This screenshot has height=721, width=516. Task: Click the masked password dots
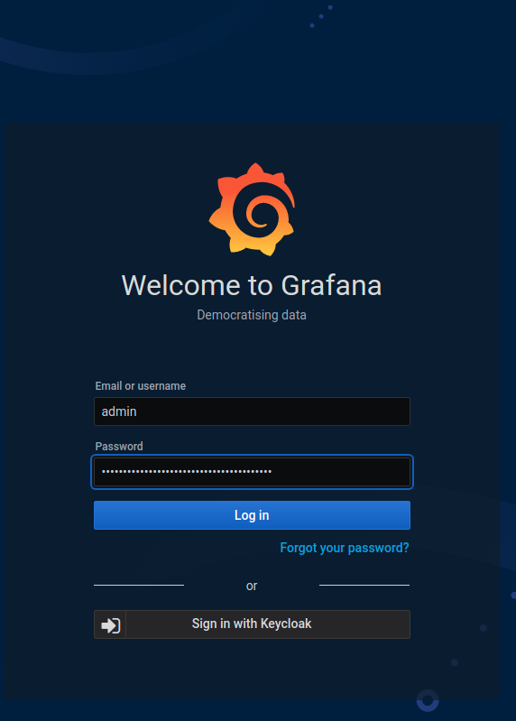coord(187,471)
